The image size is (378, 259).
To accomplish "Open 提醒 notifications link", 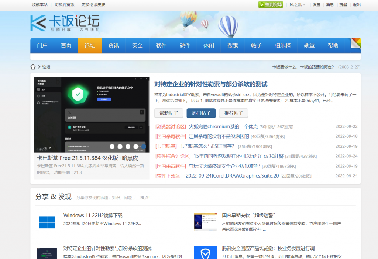I will click(343, 4).
